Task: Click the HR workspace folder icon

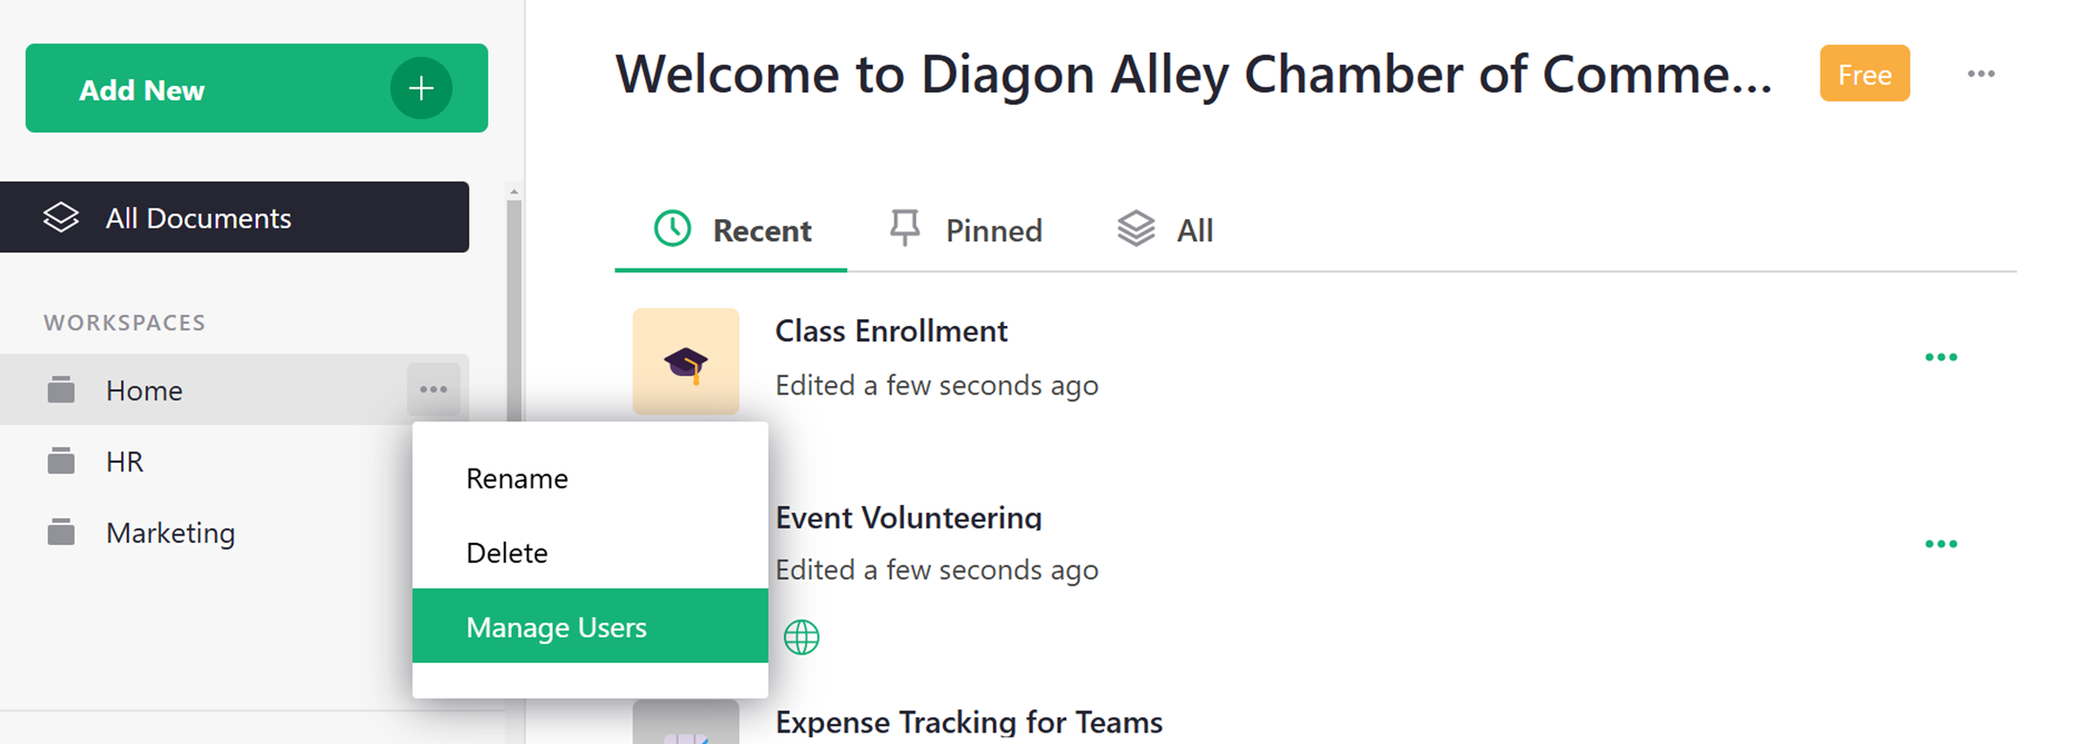Action: click(61, 461)
